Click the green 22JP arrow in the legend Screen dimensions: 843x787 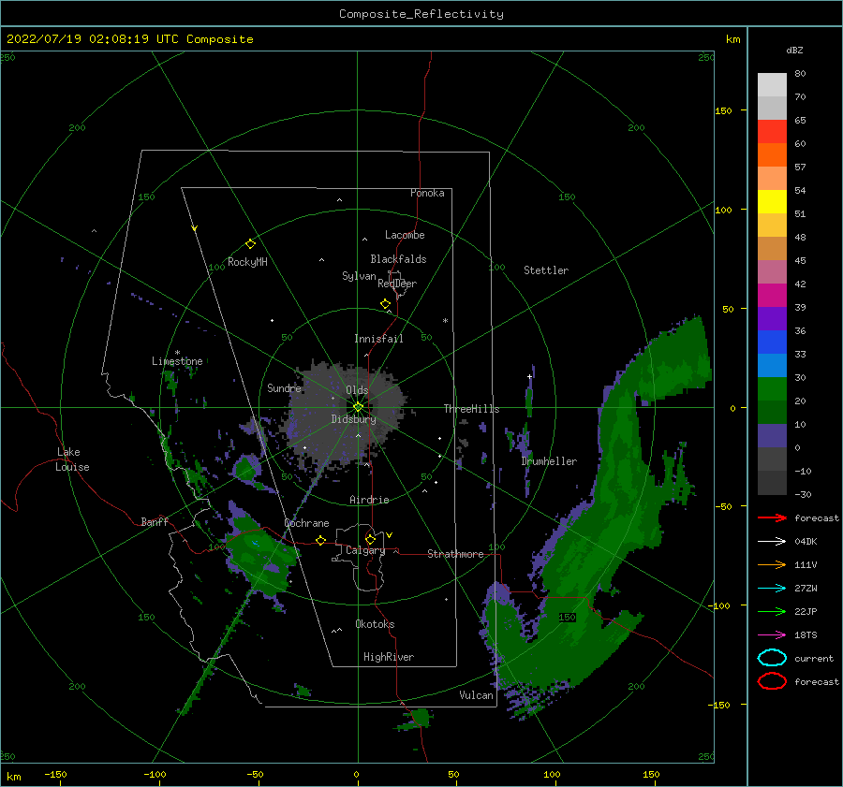click(772, 611)
